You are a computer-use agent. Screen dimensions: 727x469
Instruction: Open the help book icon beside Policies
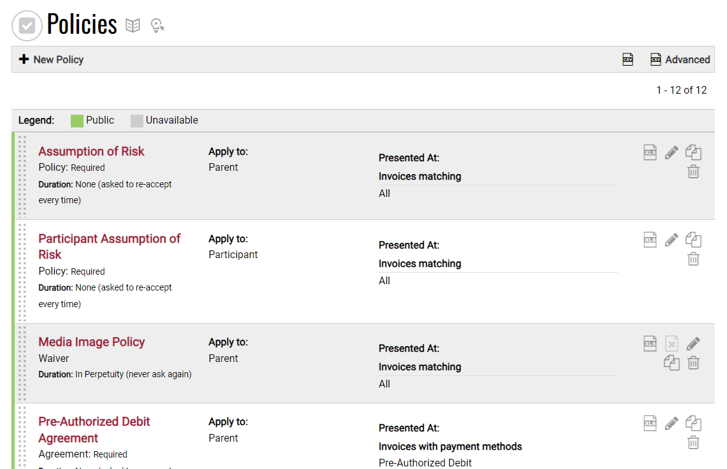click(x=133, y=25)
